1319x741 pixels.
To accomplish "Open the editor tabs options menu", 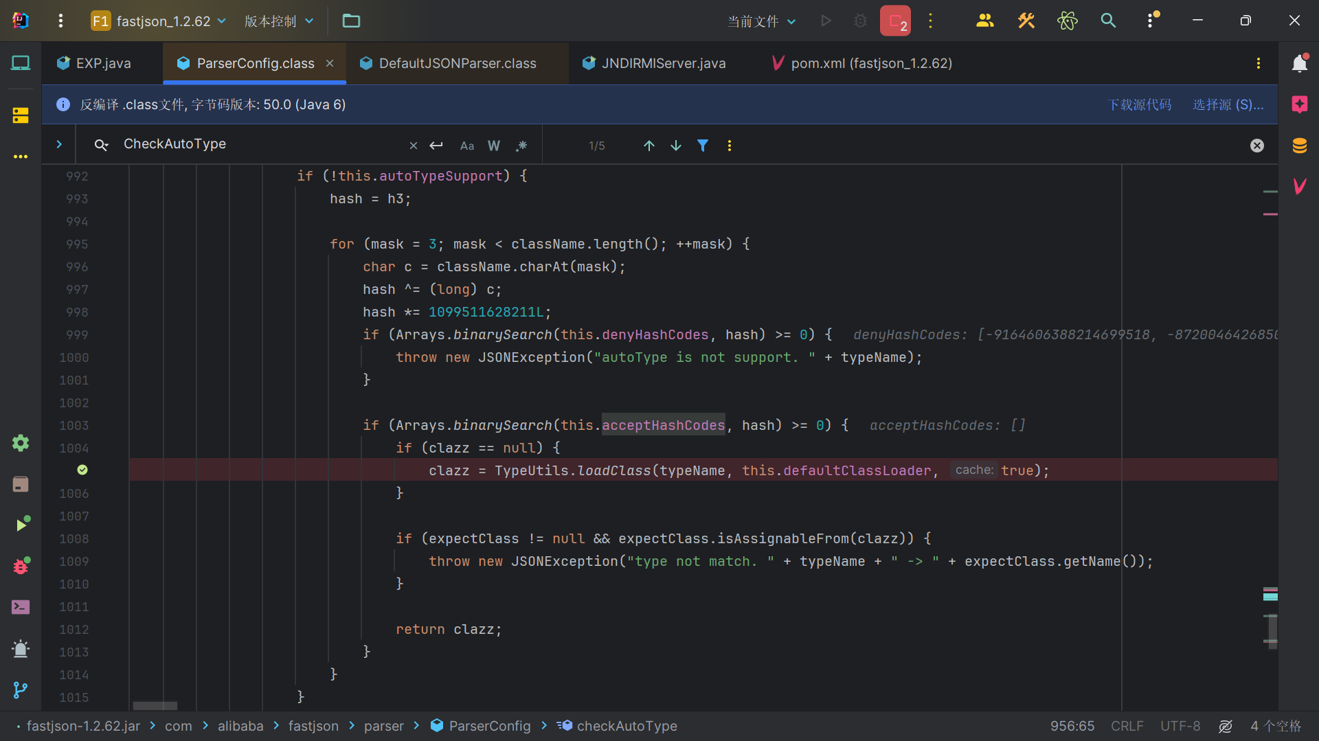I will [x=1258, y=63].
